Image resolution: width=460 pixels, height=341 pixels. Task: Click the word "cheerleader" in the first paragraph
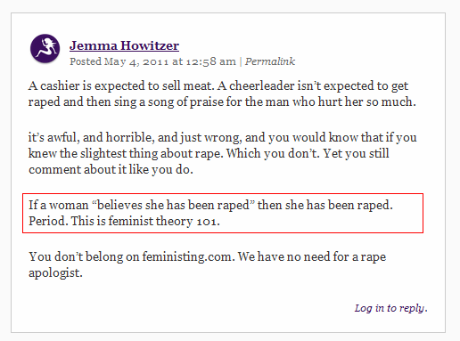click(262, 85)
